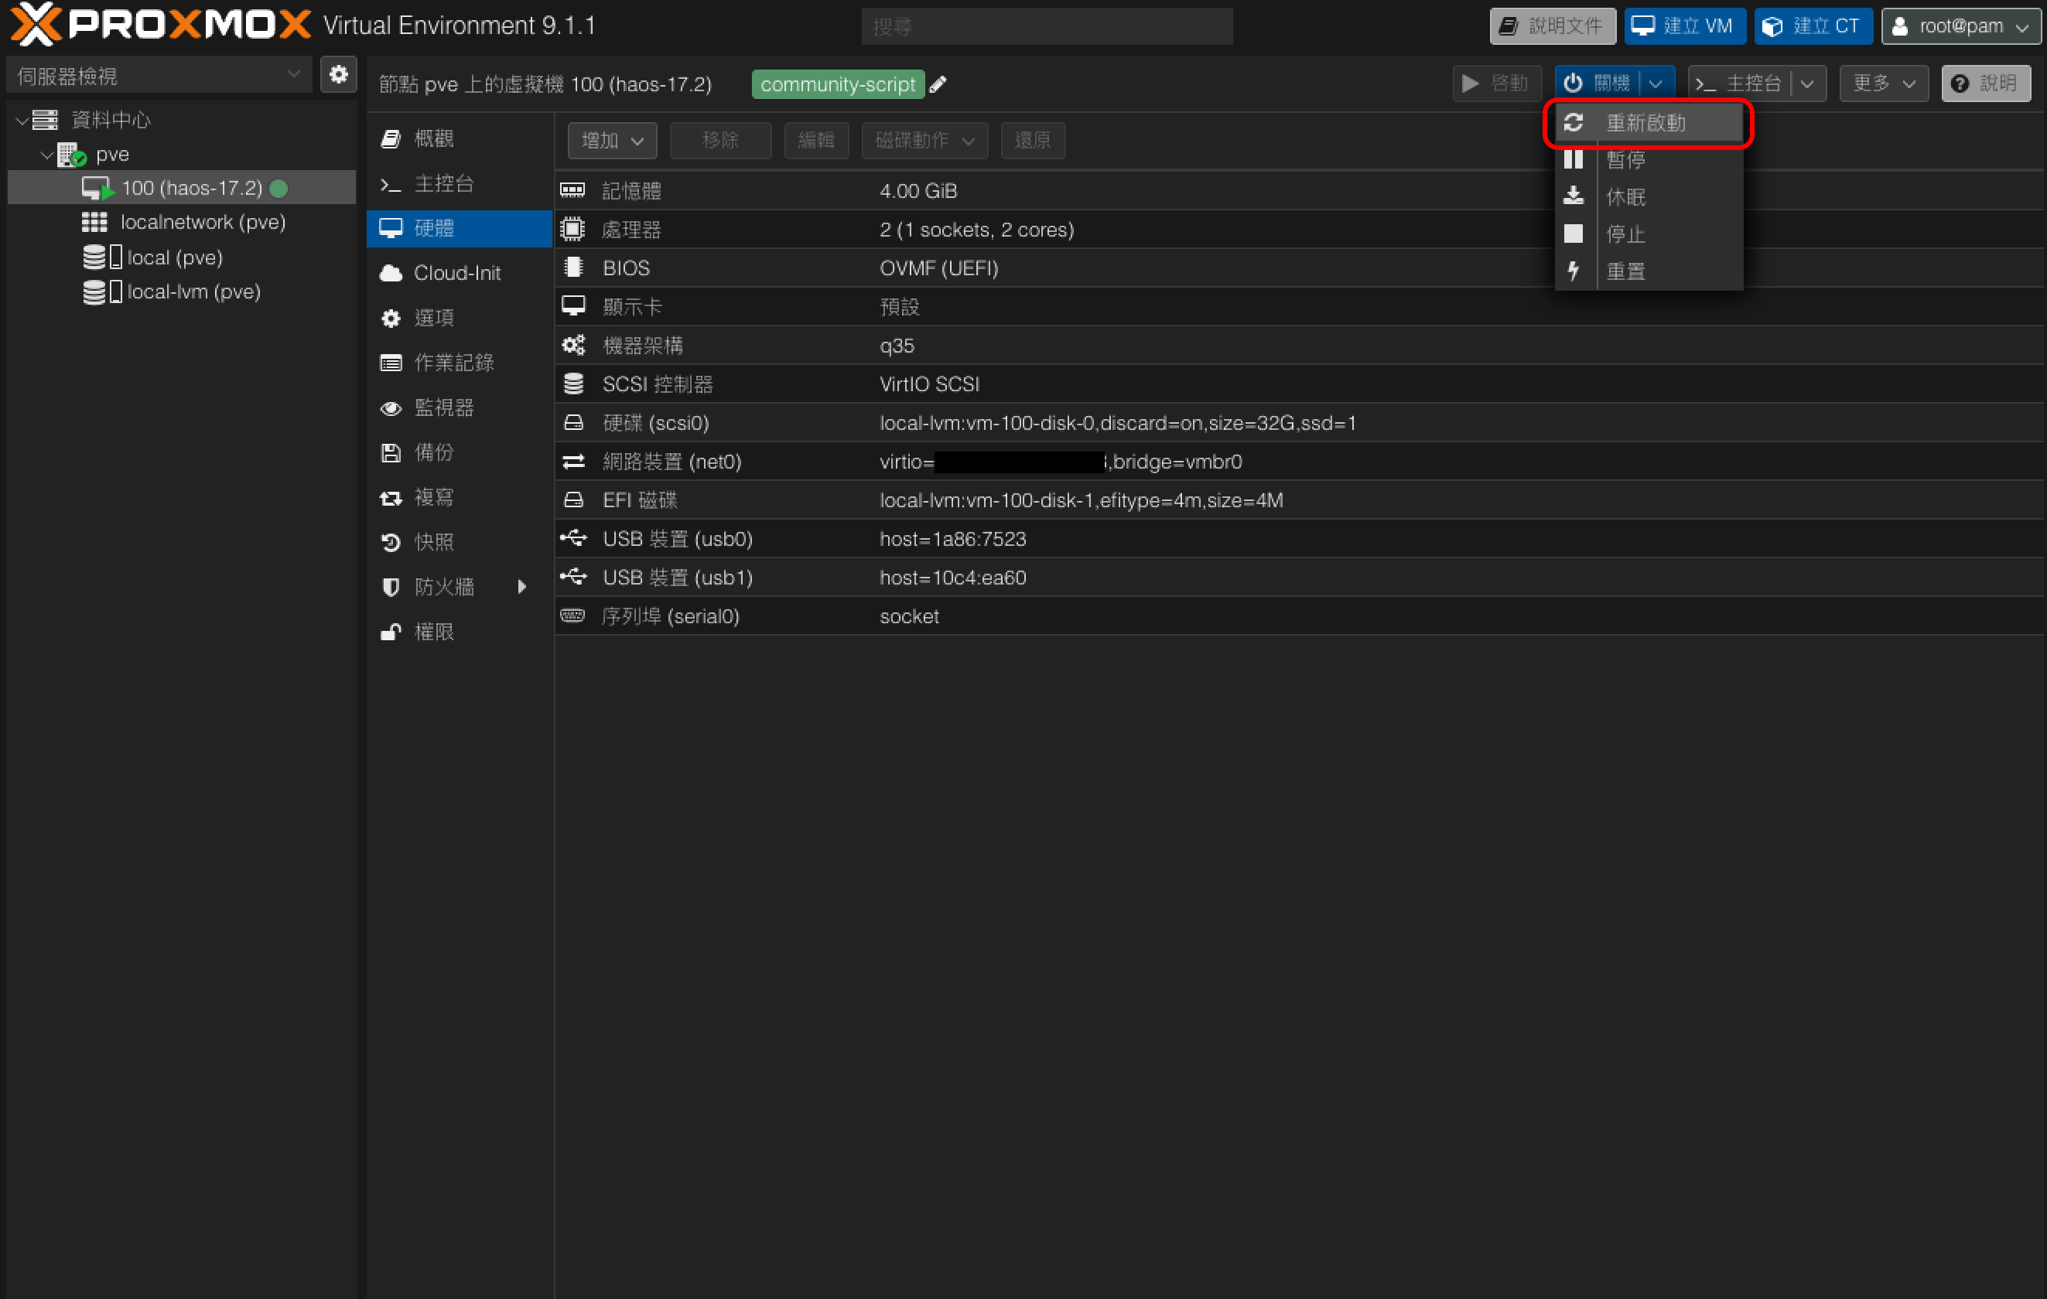Select pve node in tree
Image resolution: width=2047 pixels, height=1299 pixels.
pos(182,155)
